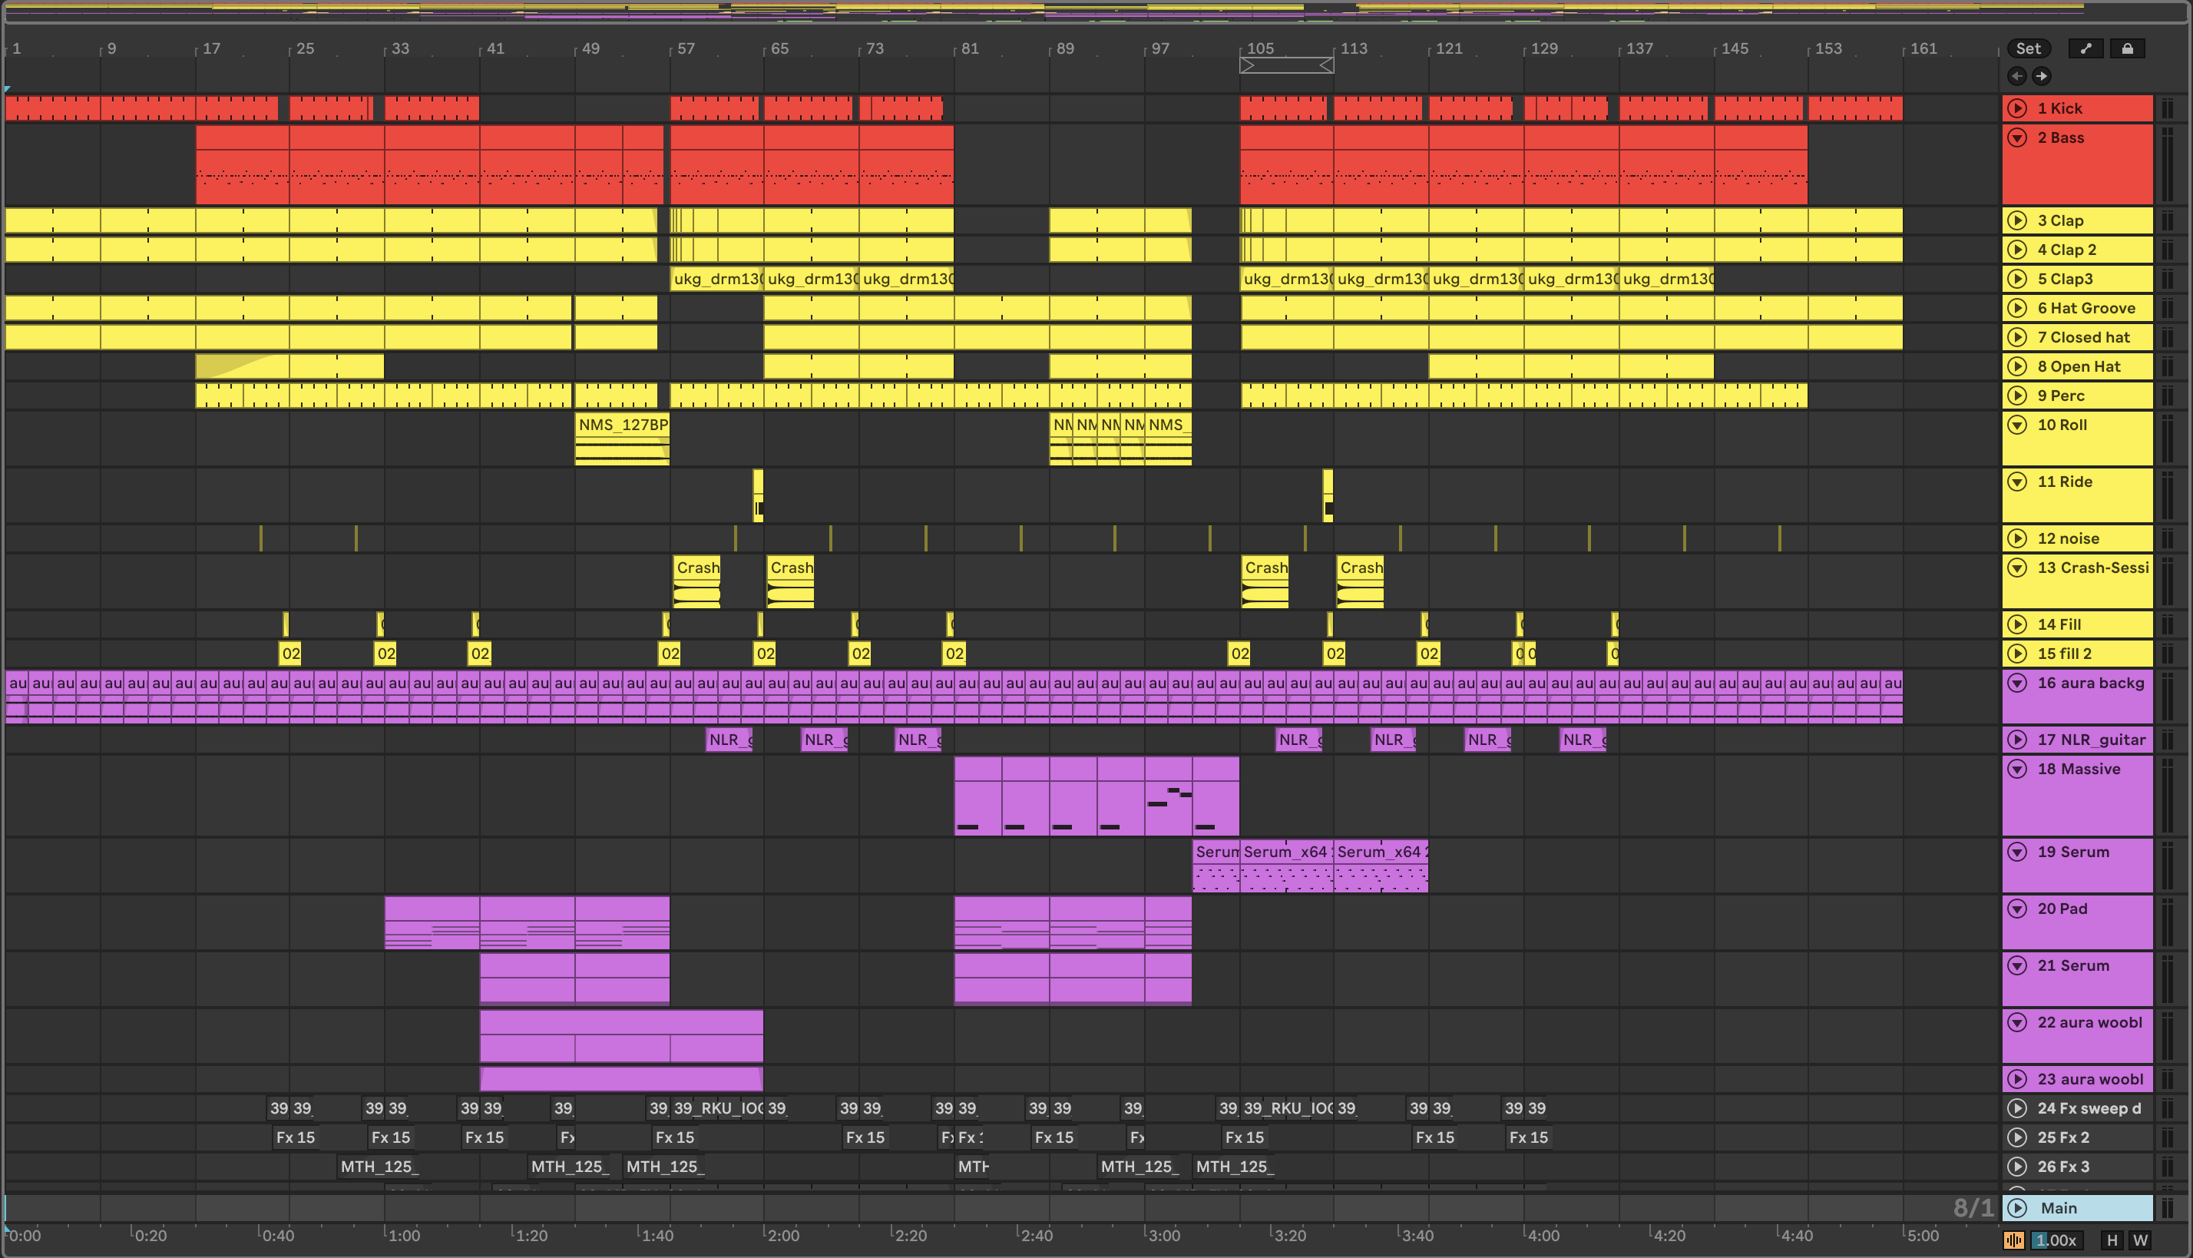Viewport: 2193px width, 1258px height.
Task: Select the 9 Perc track name
Action: click(x=2061, y=396)
